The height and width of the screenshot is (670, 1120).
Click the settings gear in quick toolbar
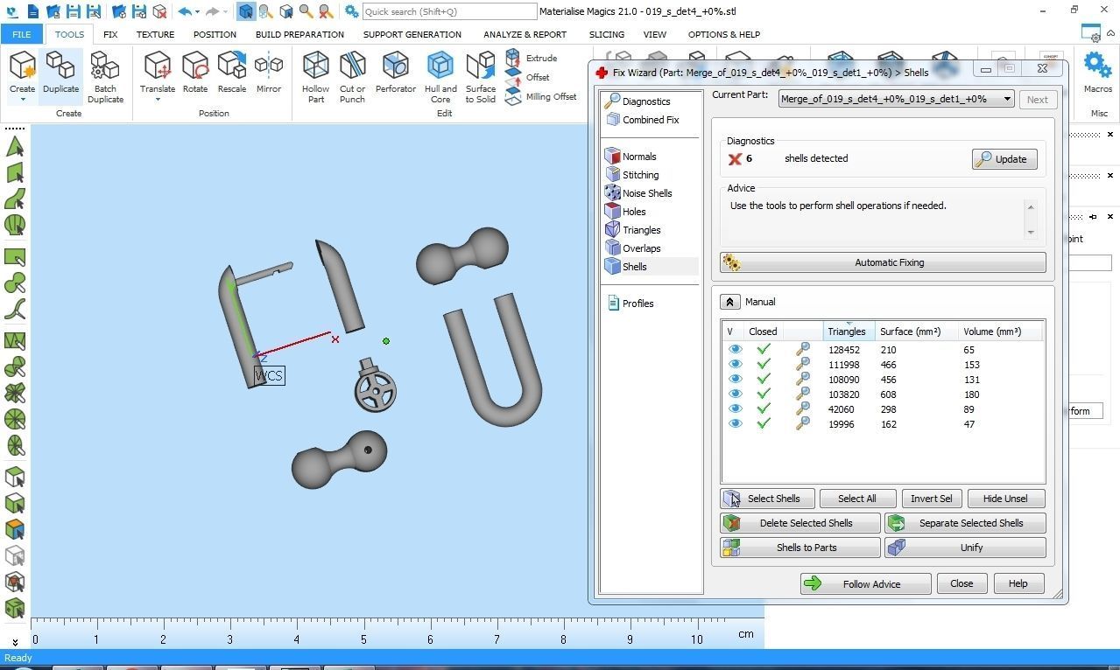point(351,11)
